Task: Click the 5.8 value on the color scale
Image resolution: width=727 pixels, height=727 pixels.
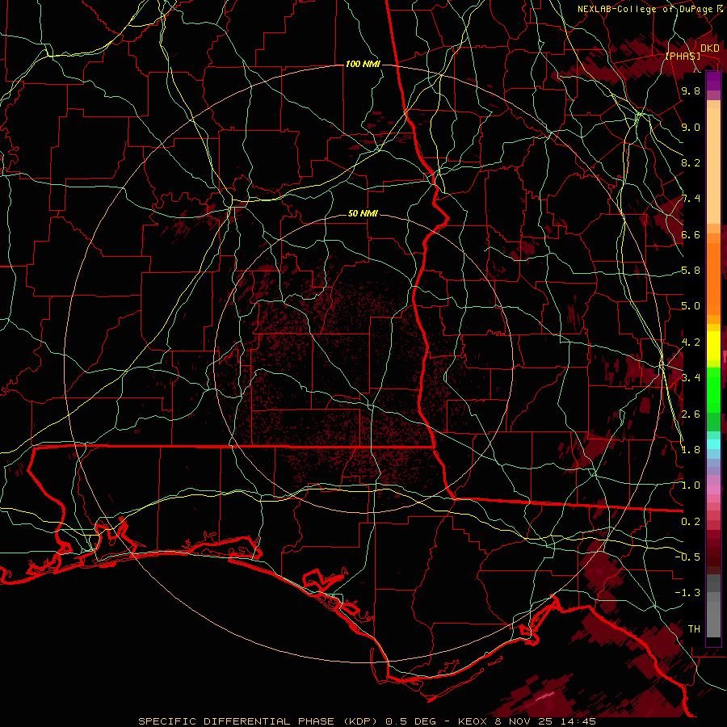Action: pos(691,271)
